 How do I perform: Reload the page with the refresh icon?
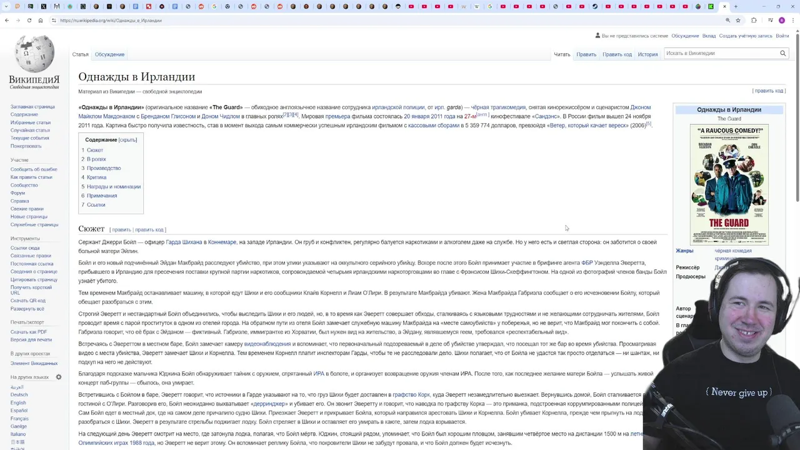[x=29, y=20]
